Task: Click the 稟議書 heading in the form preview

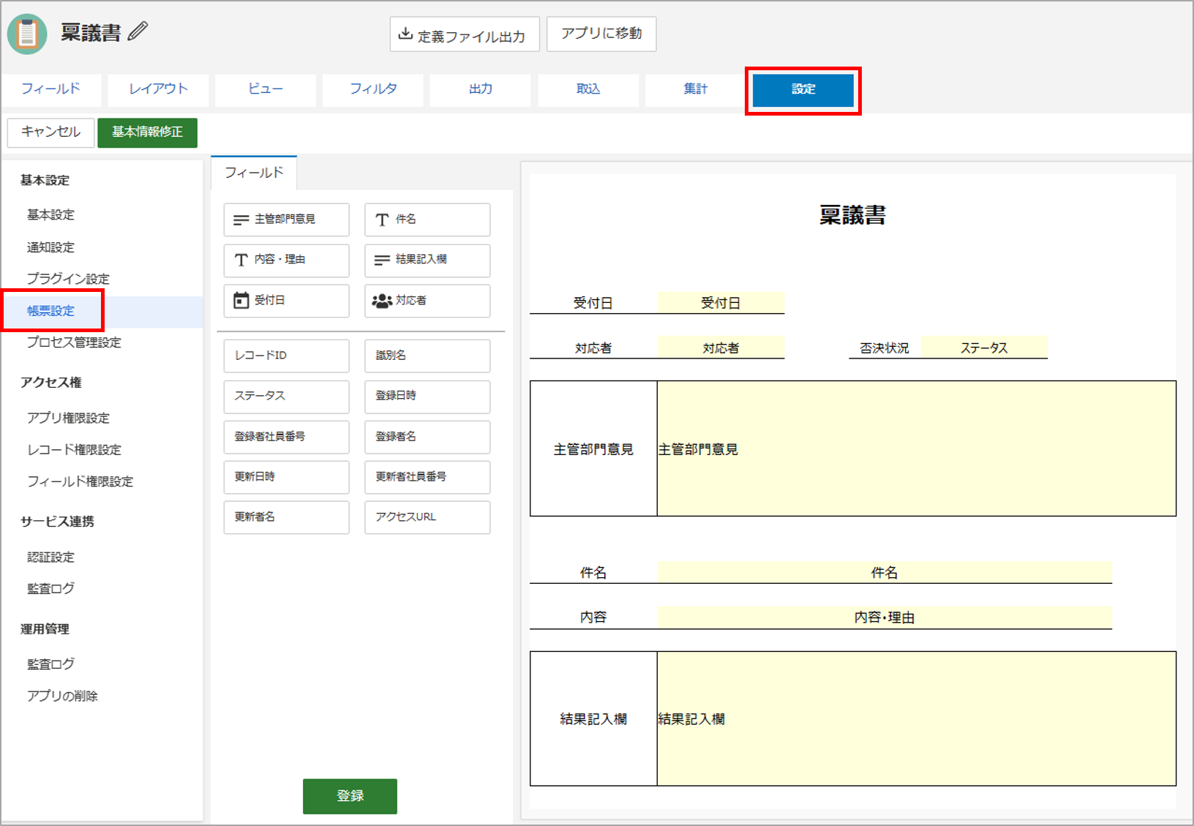Action: click(x=852, y=215)
